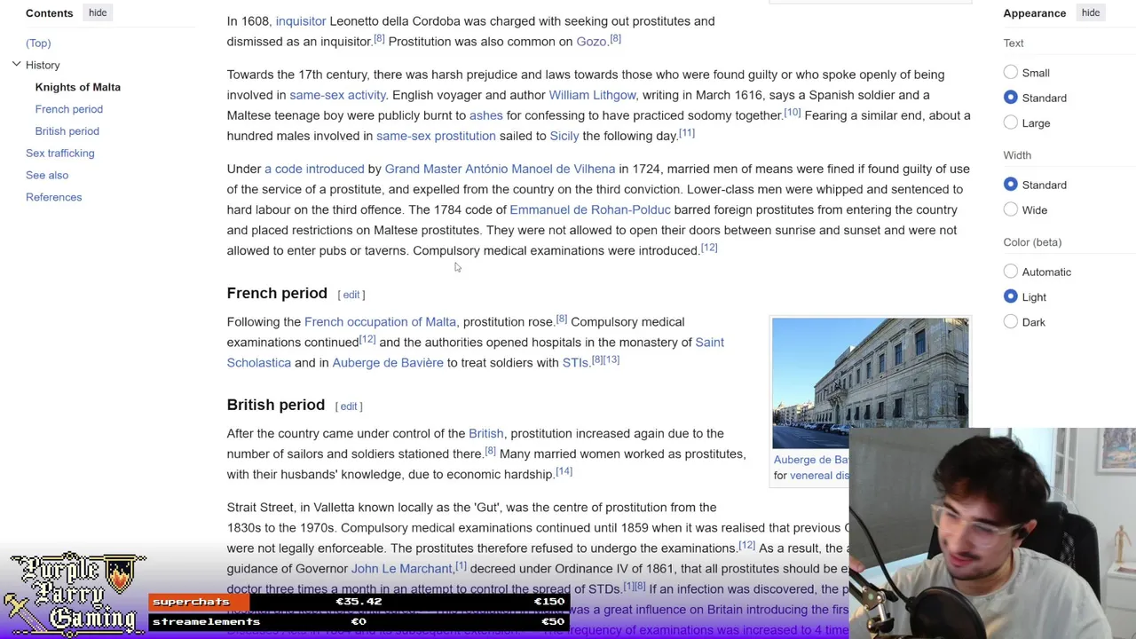The width and height of the screenshot is (1136, 639).
Task: Open the Gozo link
Action: click(591, 42)
